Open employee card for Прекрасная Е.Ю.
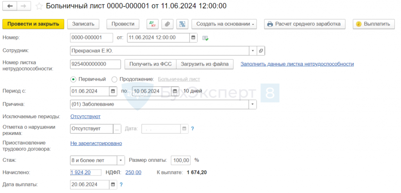401x193 pixels. click(261, 51)
